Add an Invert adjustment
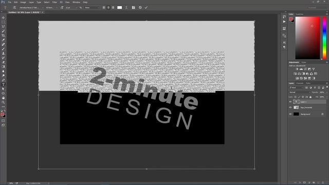The width and height of the screenshot is (329, 185). 297,78
